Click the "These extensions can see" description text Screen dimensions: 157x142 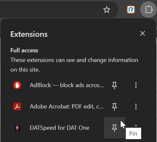point(74,65)
